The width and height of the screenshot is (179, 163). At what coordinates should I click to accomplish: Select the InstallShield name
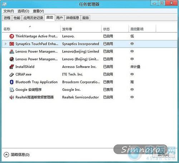25,67
